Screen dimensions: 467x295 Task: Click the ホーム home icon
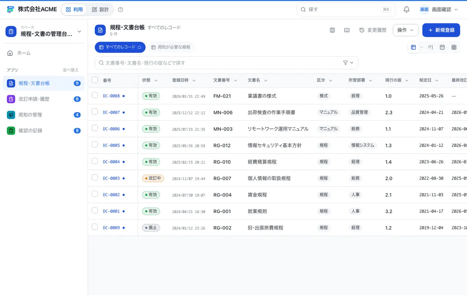click(10, 53)
